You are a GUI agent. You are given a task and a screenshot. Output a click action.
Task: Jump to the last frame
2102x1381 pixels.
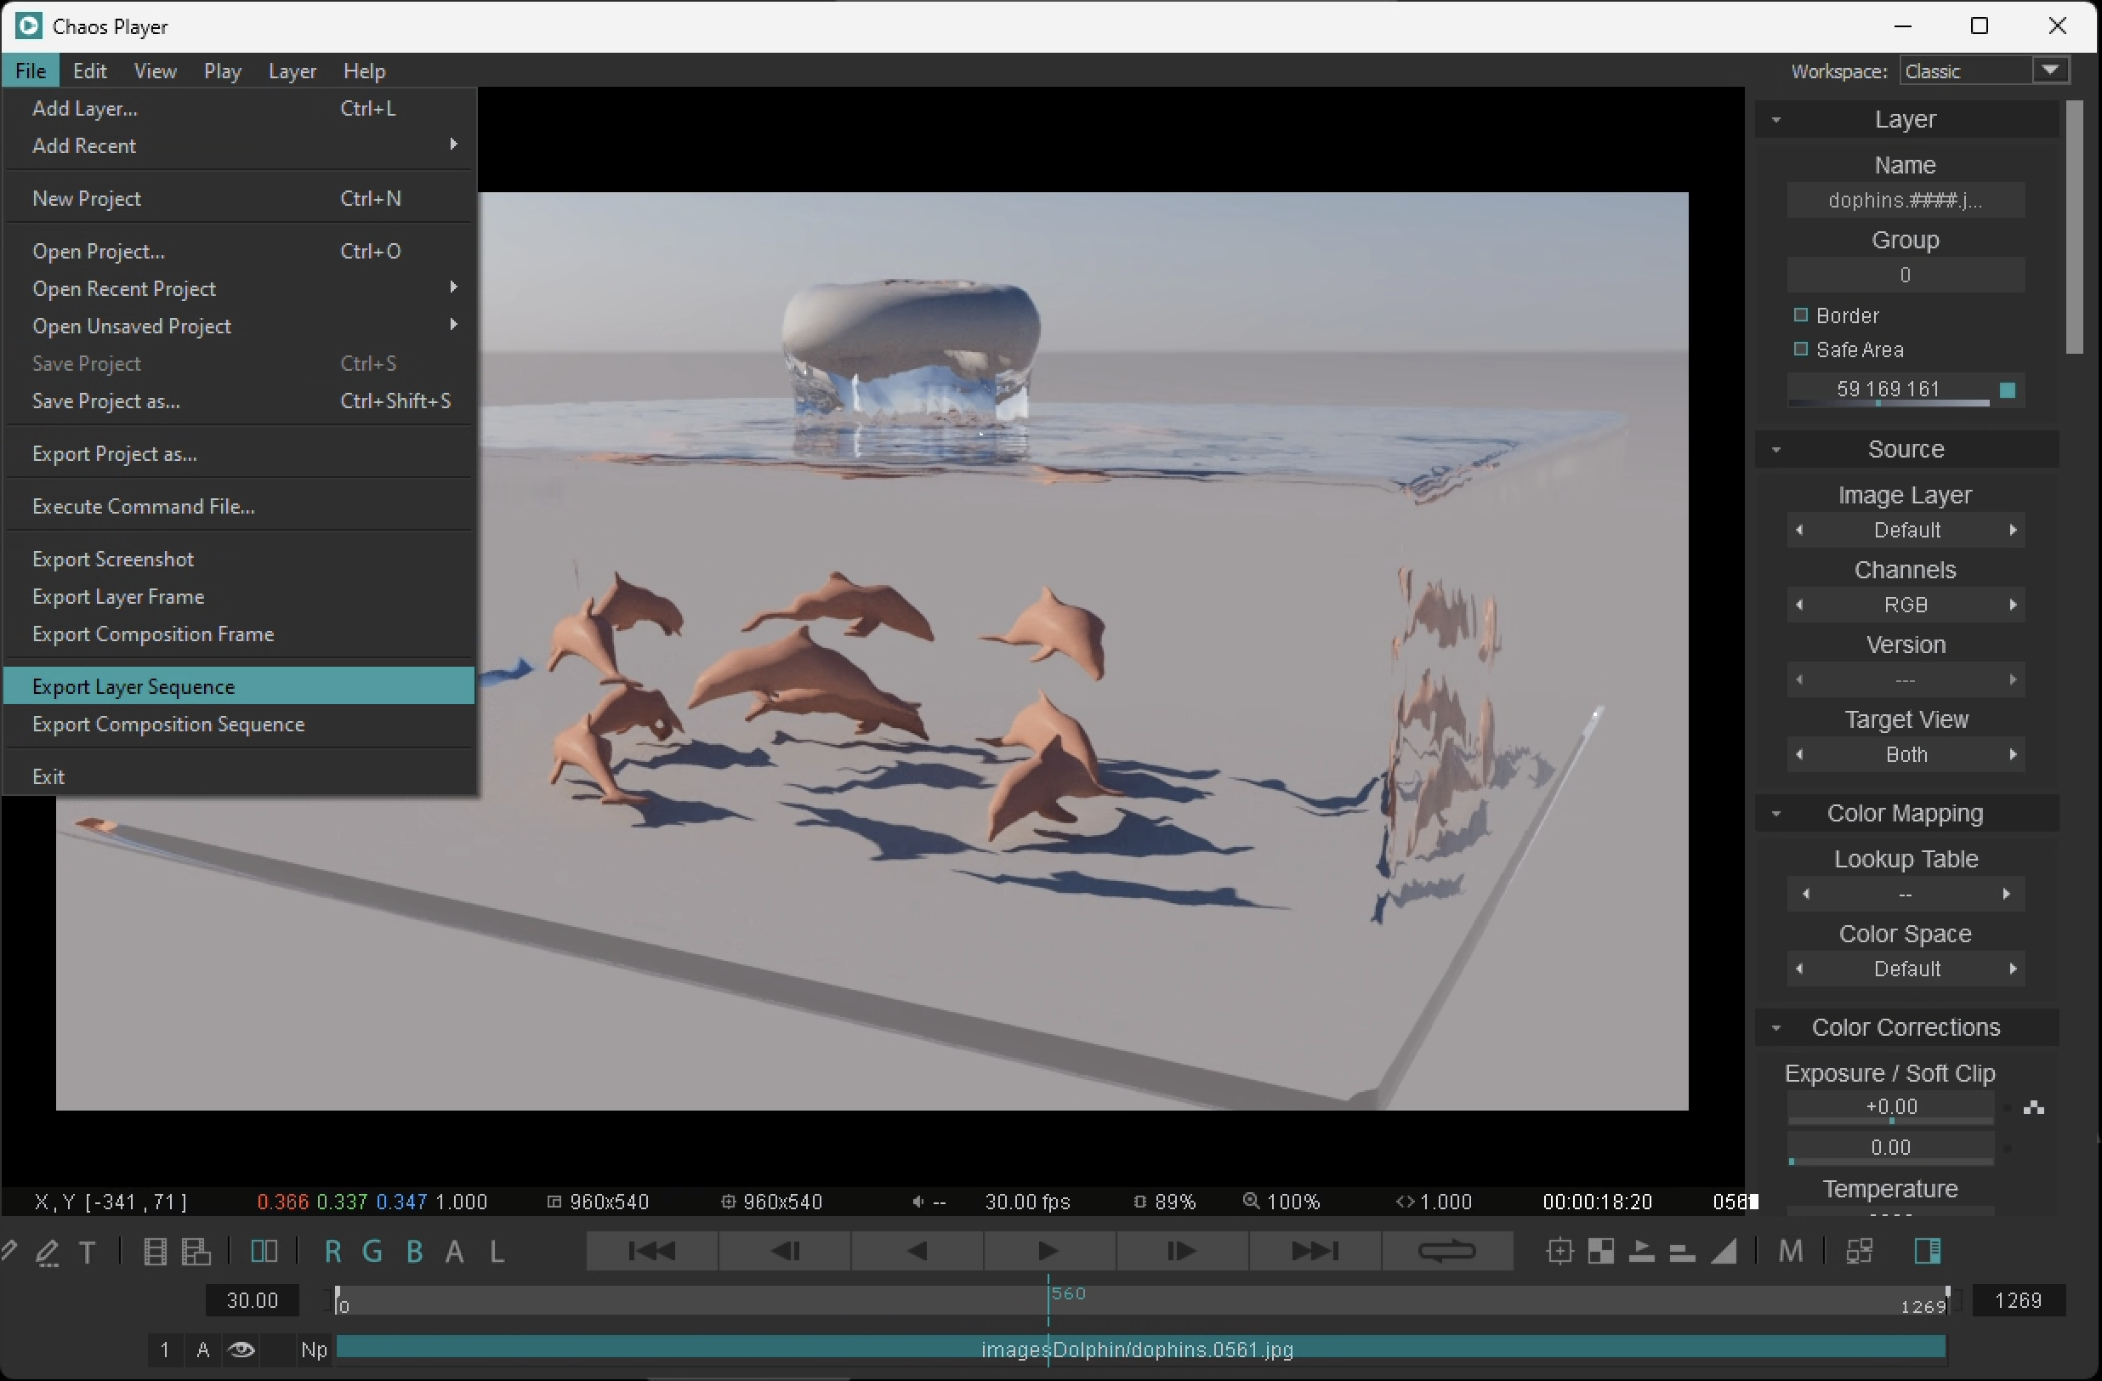tap(1315, 1251)
